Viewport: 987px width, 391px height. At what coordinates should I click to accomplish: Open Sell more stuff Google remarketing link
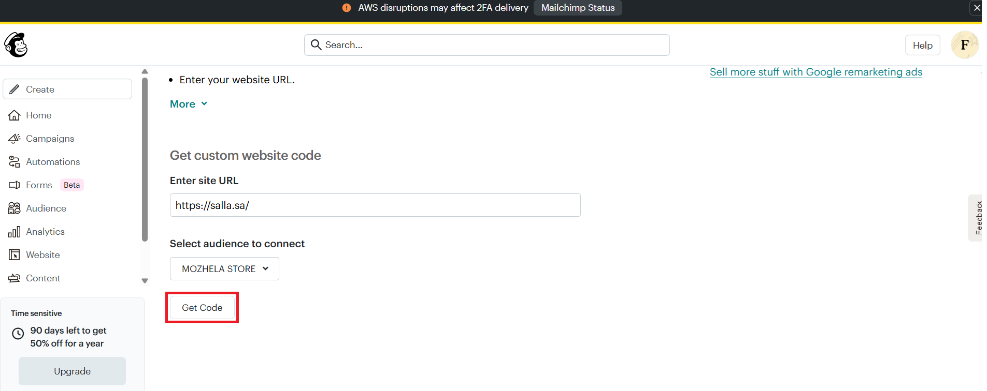tap(816, 72)
